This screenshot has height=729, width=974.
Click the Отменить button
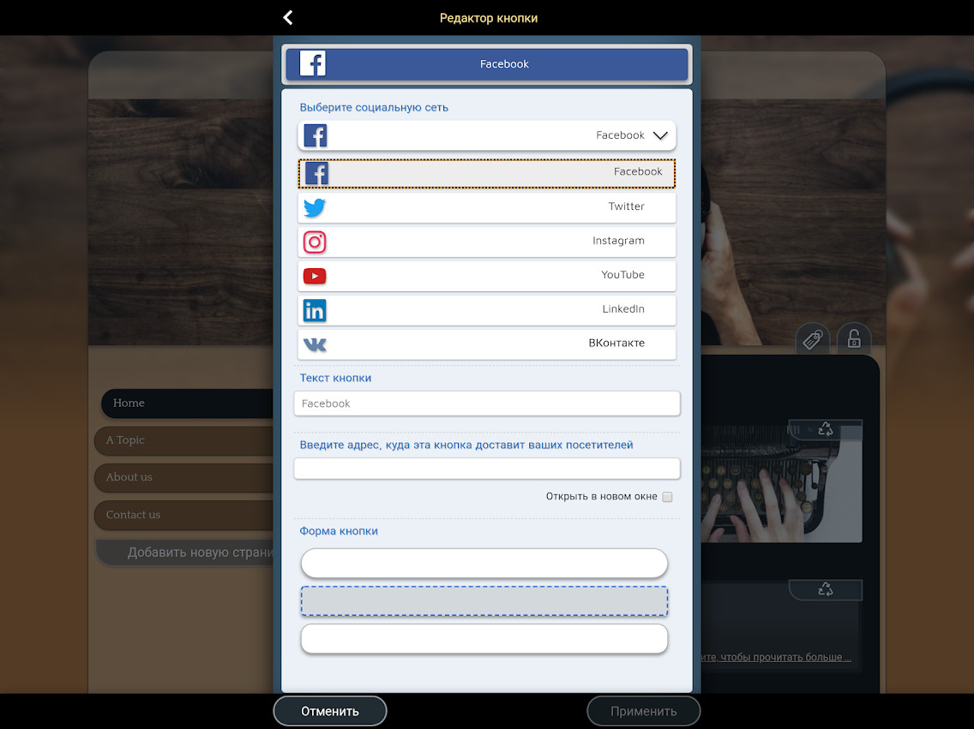point(330,711)
